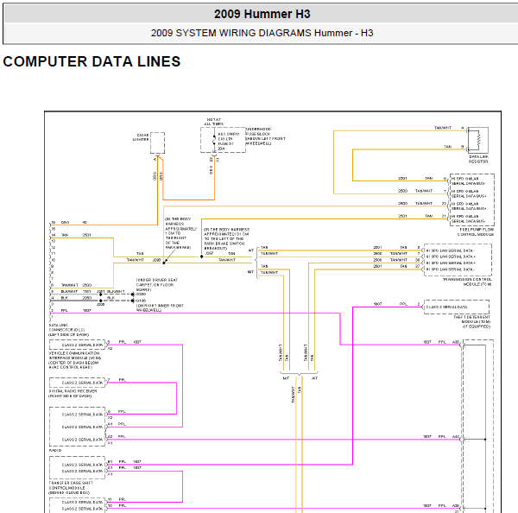This screenshot has height=513, width=518.
Task: Click fuel pump module pin 21 'HI SPD GMLAN' entry
Action: [468, 218]
